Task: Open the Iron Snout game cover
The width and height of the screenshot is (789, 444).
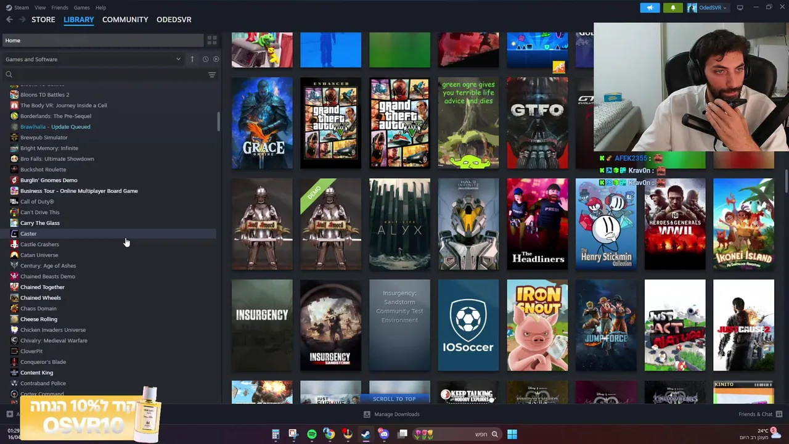Action: 538,326
